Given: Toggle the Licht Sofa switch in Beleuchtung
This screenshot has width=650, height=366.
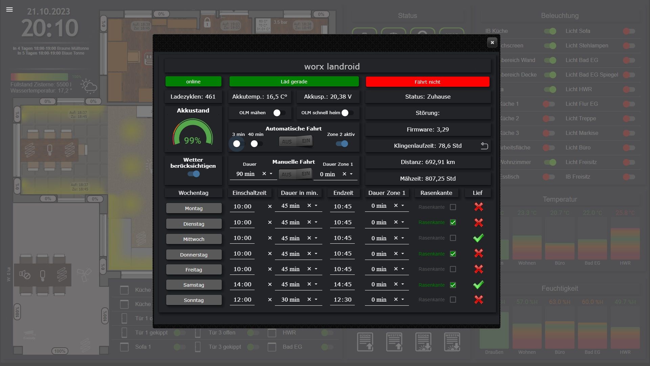Looking at the screenshot, I should 629,31.
